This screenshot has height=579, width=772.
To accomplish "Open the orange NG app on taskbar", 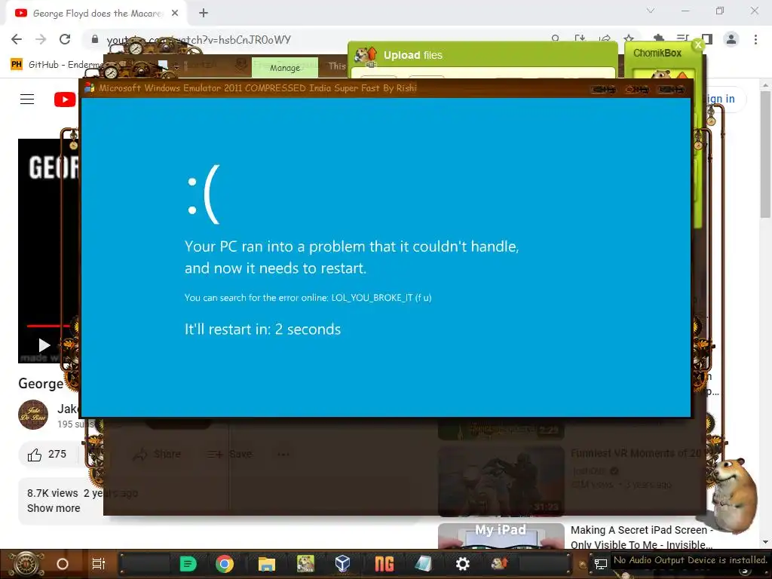I will tap(384, 564).
